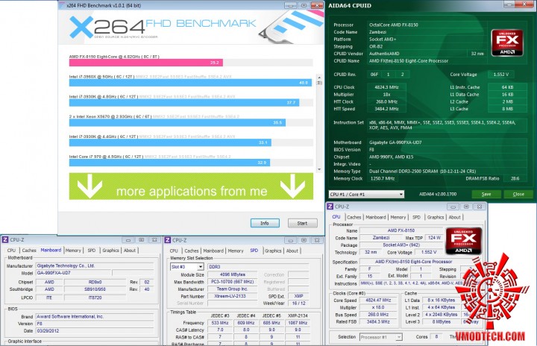
Task: Click the left down arrow on green banner
Action: pos(89,186)
